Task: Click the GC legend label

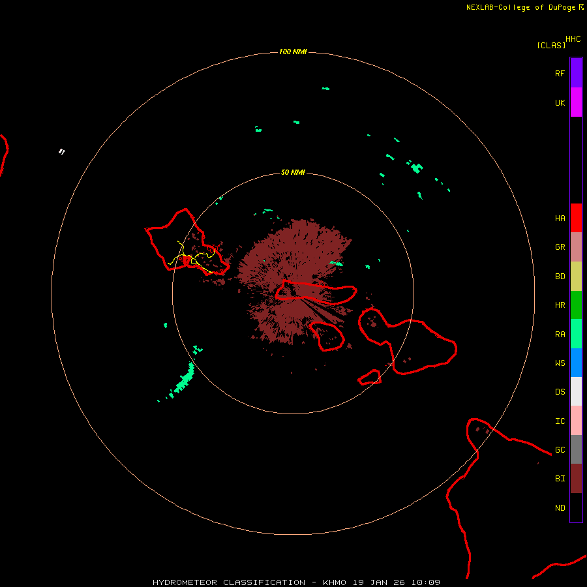Action: click(x=560, y=450)
